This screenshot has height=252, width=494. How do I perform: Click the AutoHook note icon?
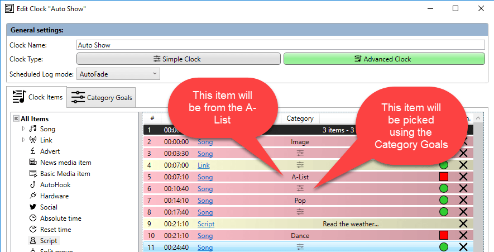[33, 184]
